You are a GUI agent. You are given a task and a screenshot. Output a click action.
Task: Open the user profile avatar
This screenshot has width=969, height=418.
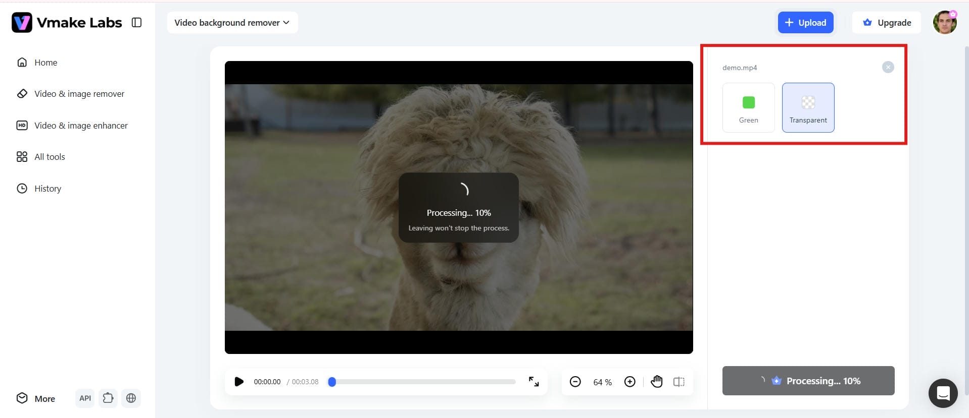click(945, 23)
